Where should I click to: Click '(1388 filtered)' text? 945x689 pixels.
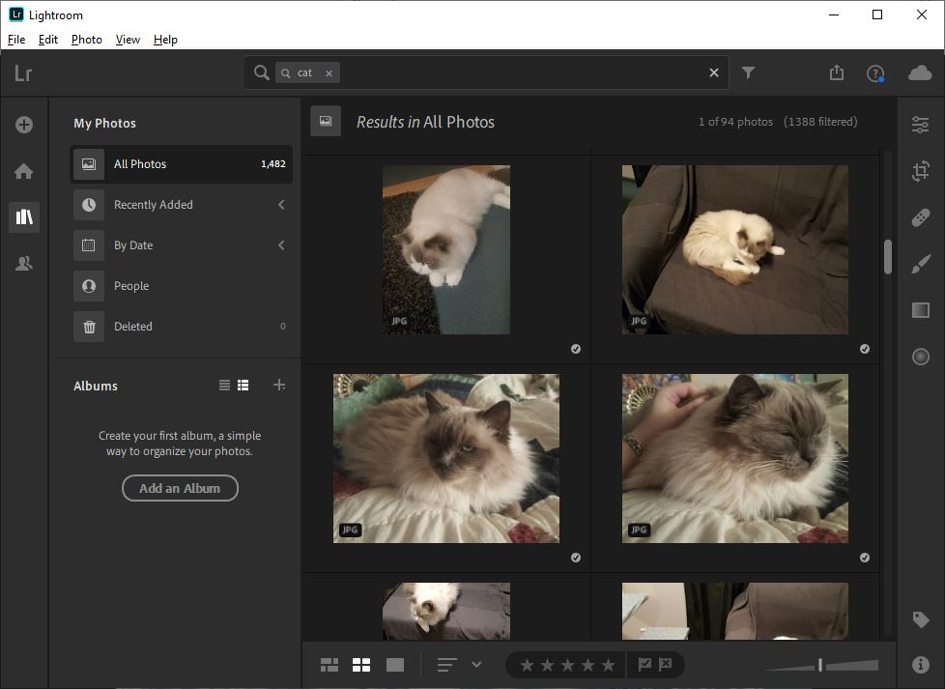[x=820, y=122]
